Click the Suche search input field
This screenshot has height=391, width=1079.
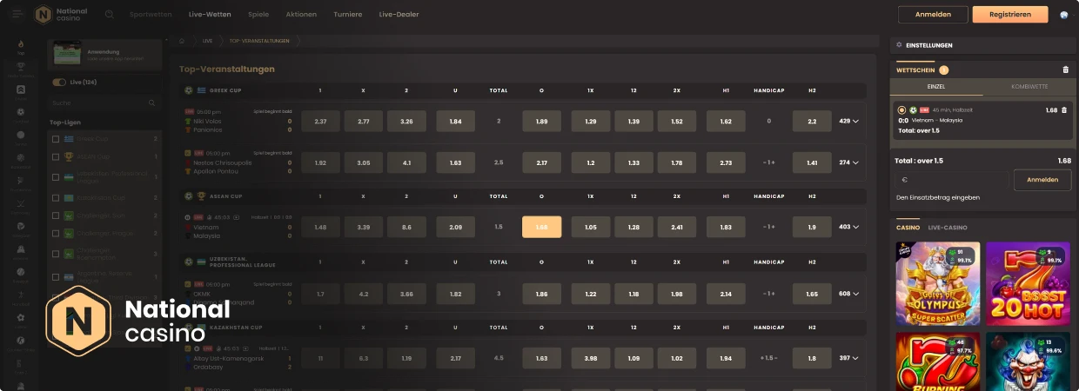pos(104,103)
